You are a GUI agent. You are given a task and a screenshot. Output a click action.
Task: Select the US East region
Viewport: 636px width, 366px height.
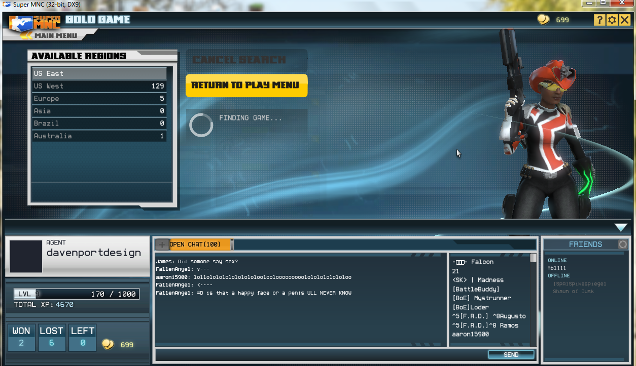[x=99, y=73]
